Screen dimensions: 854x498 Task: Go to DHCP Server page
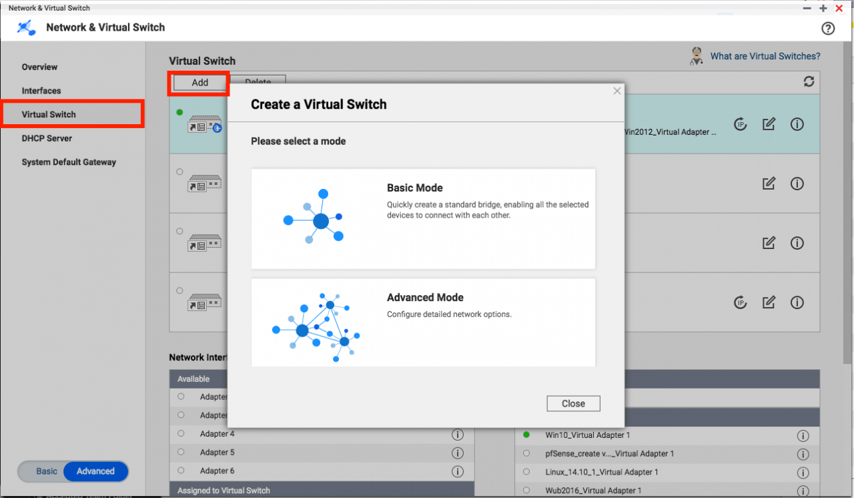(47, 138)
